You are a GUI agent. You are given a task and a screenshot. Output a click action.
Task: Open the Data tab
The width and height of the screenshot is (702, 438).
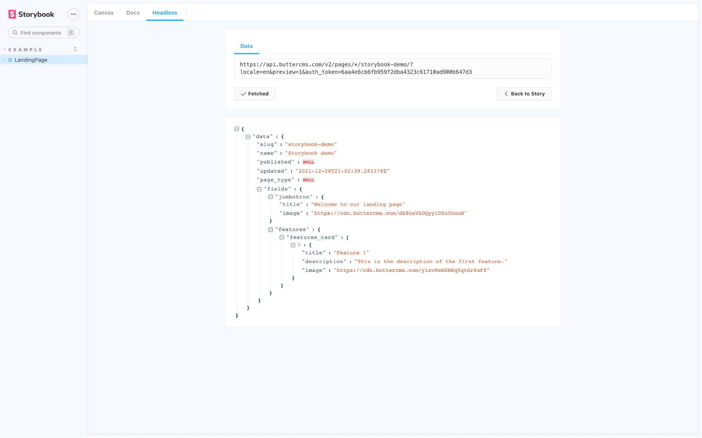point(247,46)
